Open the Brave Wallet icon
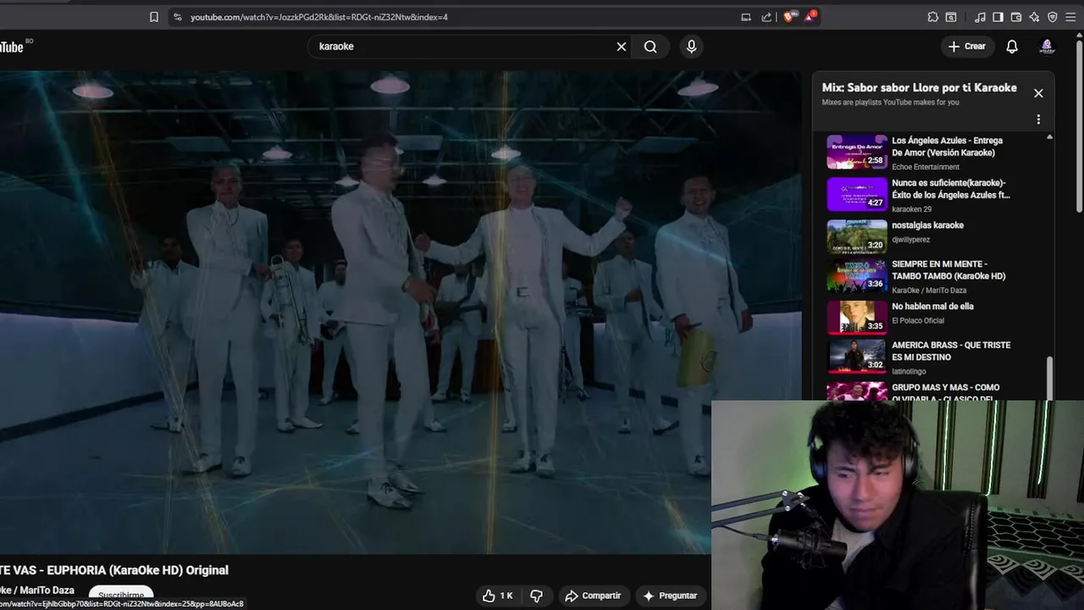Image resolution: width=1084 pixels, height=610 pixels. click(1016, 17)
